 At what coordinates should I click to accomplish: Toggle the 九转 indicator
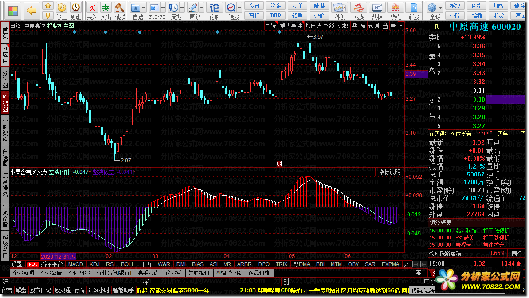pyautogui.click(x=270, y=26)
